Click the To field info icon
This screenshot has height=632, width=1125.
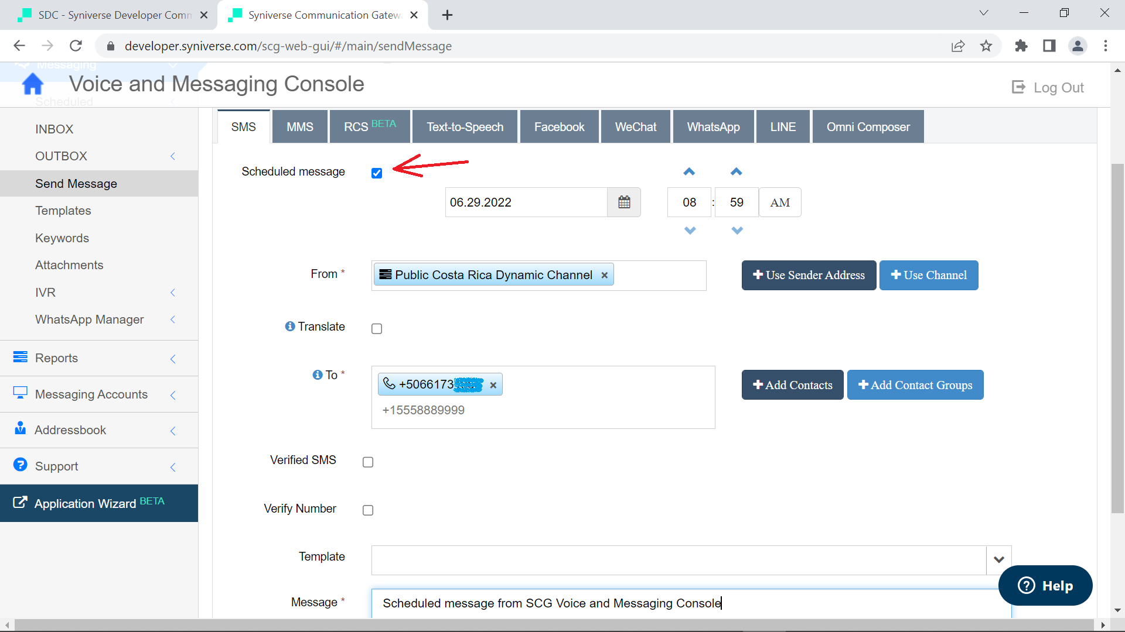[318, 375]
